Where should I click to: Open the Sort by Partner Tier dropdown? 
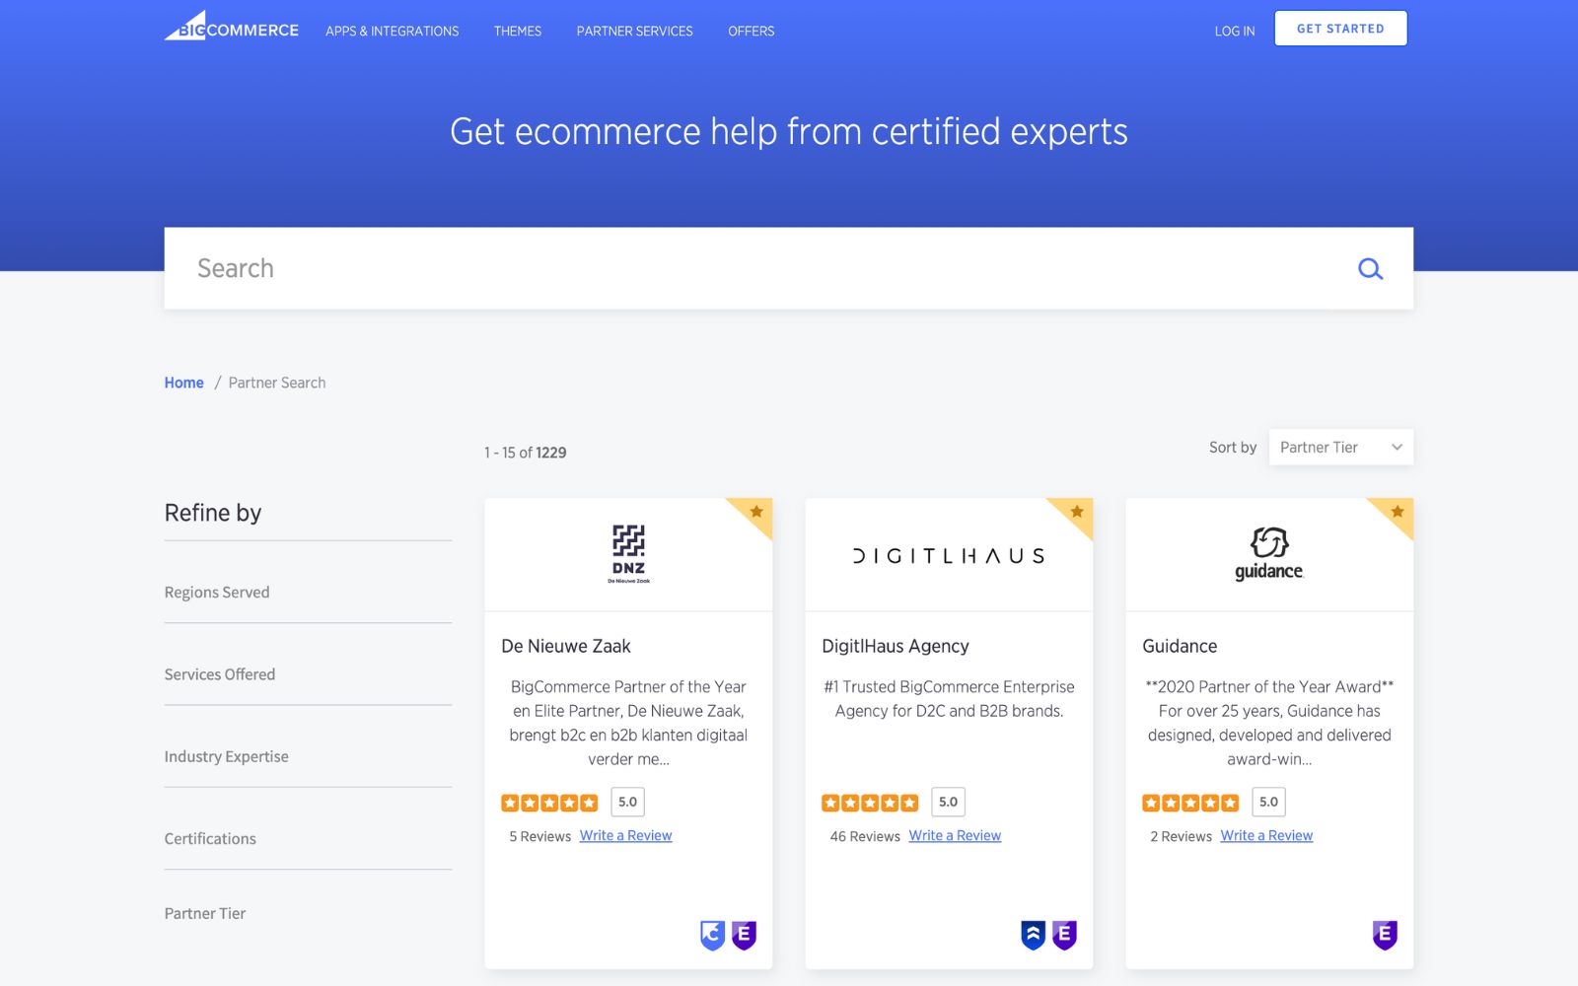1341,447
